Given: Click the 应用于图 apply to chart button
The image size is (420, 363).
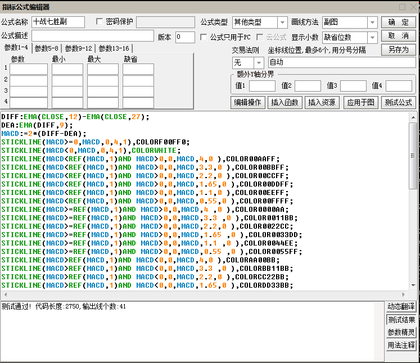Looking at the screenshot, I should pyautogui.click(x=361, y=102).
